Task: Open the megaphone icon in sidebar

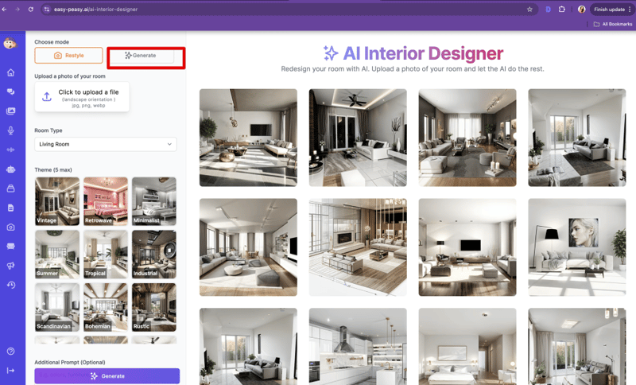Action: [10, 266]
